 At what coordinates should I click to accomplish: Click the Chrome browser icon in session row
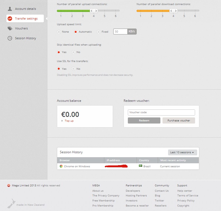click(61, 166)
